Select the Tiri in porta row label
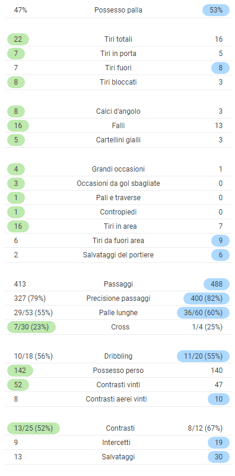Screen dimensions: 235x476 pyautogui.click(x=118, y=54)
